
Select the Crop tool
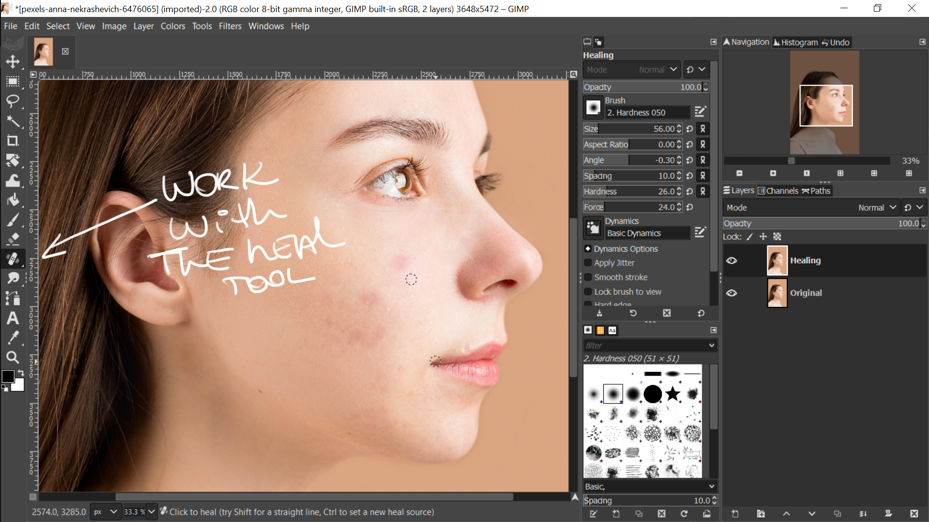13,141
